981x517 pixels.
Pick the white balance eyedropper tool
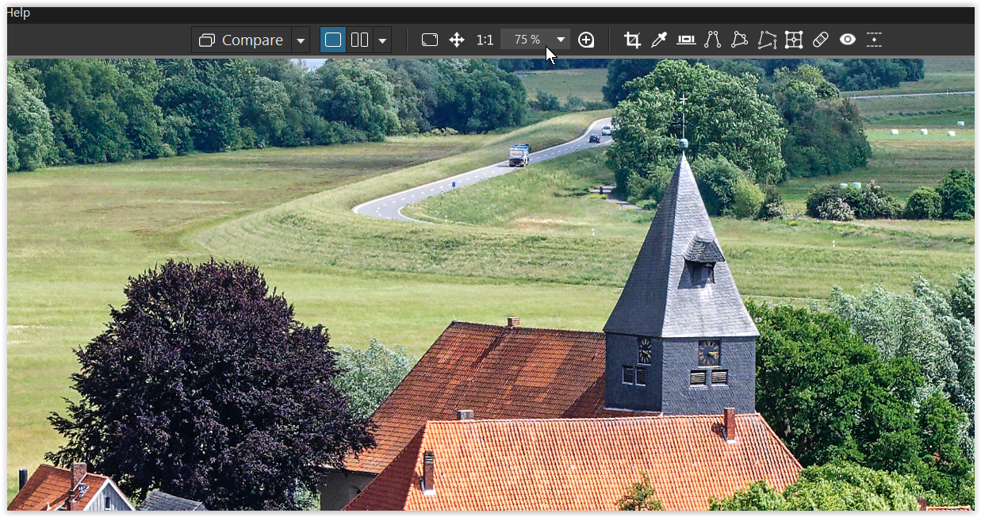[659, 40]
